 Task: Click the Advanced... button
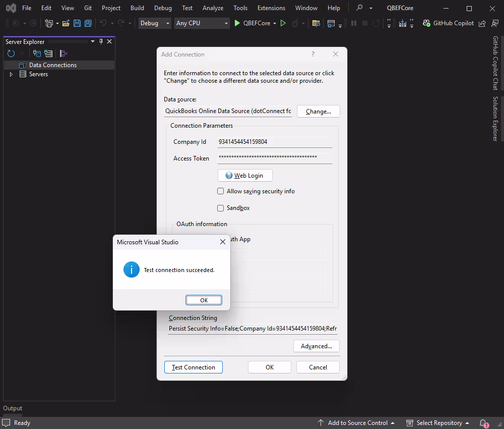tap(317, 346)
